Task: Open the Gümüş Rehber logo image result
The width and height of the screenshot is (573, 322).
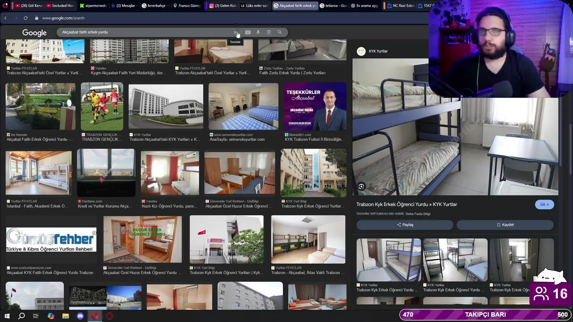Action: pos(51,240)
